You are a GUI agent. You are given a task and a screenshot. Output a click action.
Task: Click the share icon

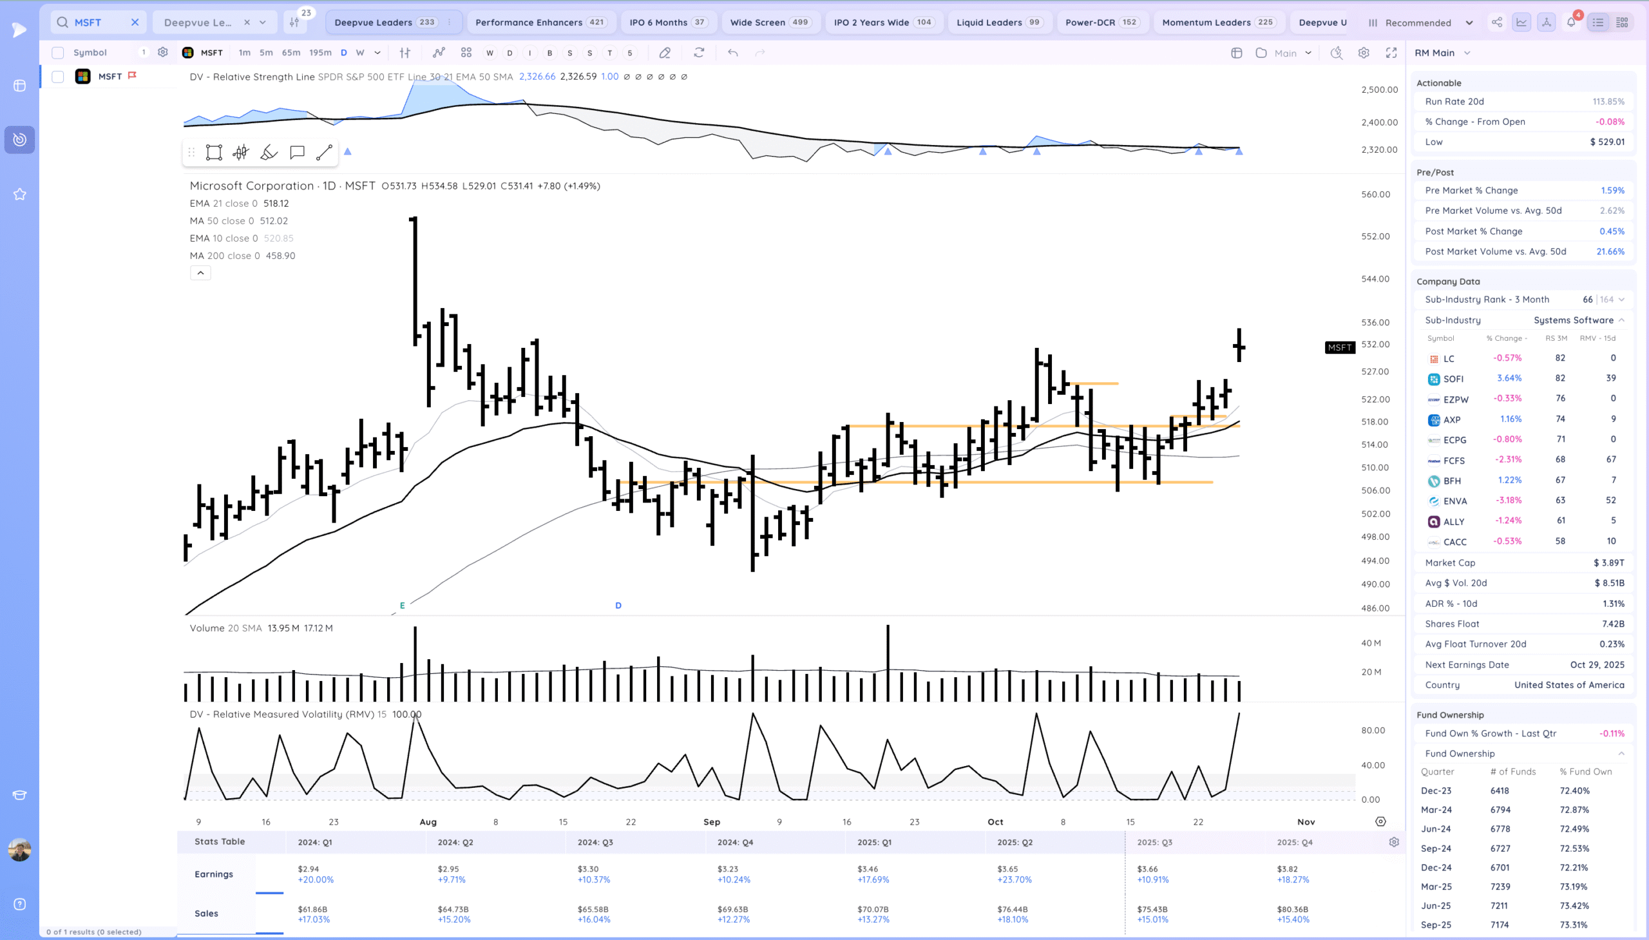click(x=1497, y=23)
